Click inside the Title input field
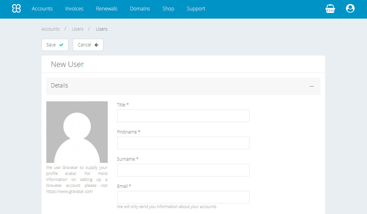 (183, 116)
